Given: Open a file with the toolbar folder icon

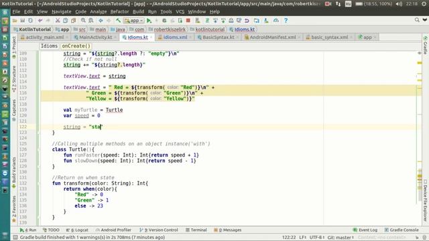Looking at the screenshot, I should [15, 21].
